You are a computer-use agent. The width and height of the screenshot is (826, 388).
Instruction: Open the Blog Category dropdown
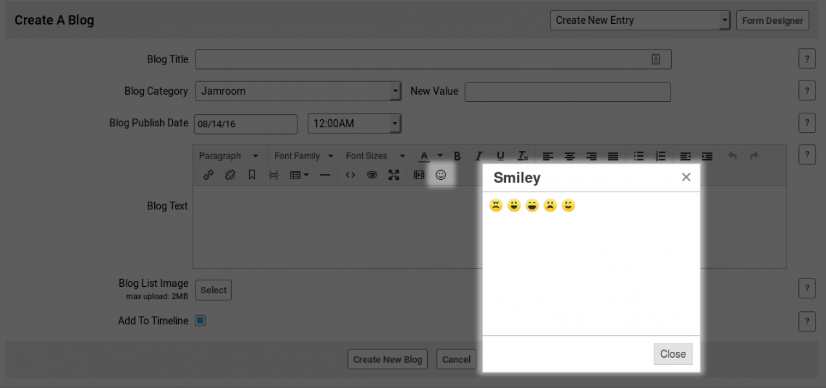[x=298, y=92]
